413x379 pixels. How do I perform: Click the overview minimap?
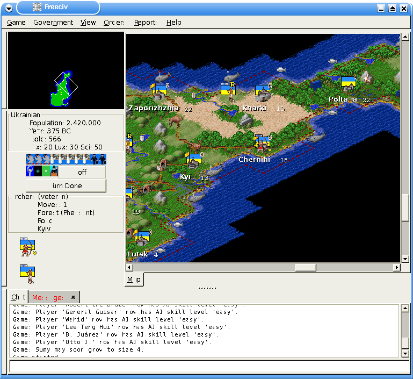[66, 70]
